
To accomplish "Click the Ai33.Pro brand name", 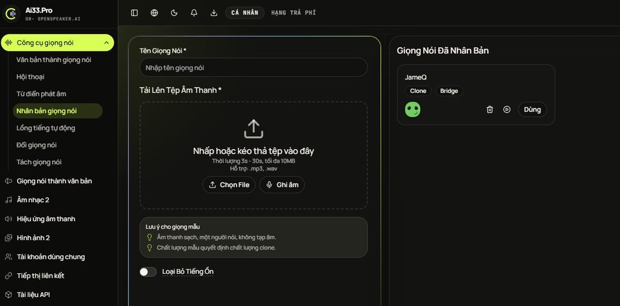I will [x=39, y=10].
